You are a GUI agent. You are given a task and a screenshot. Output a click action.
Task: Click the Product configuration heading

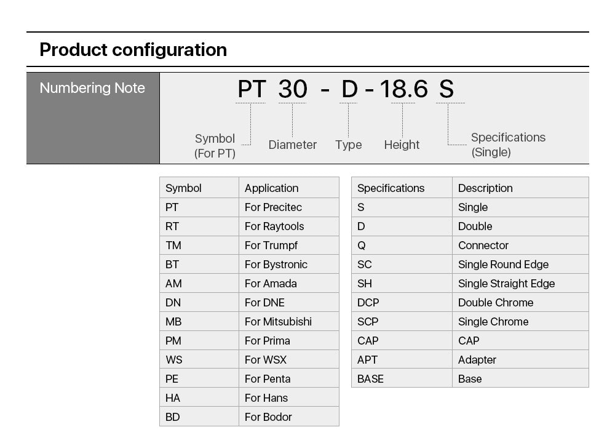coord(133,50)
